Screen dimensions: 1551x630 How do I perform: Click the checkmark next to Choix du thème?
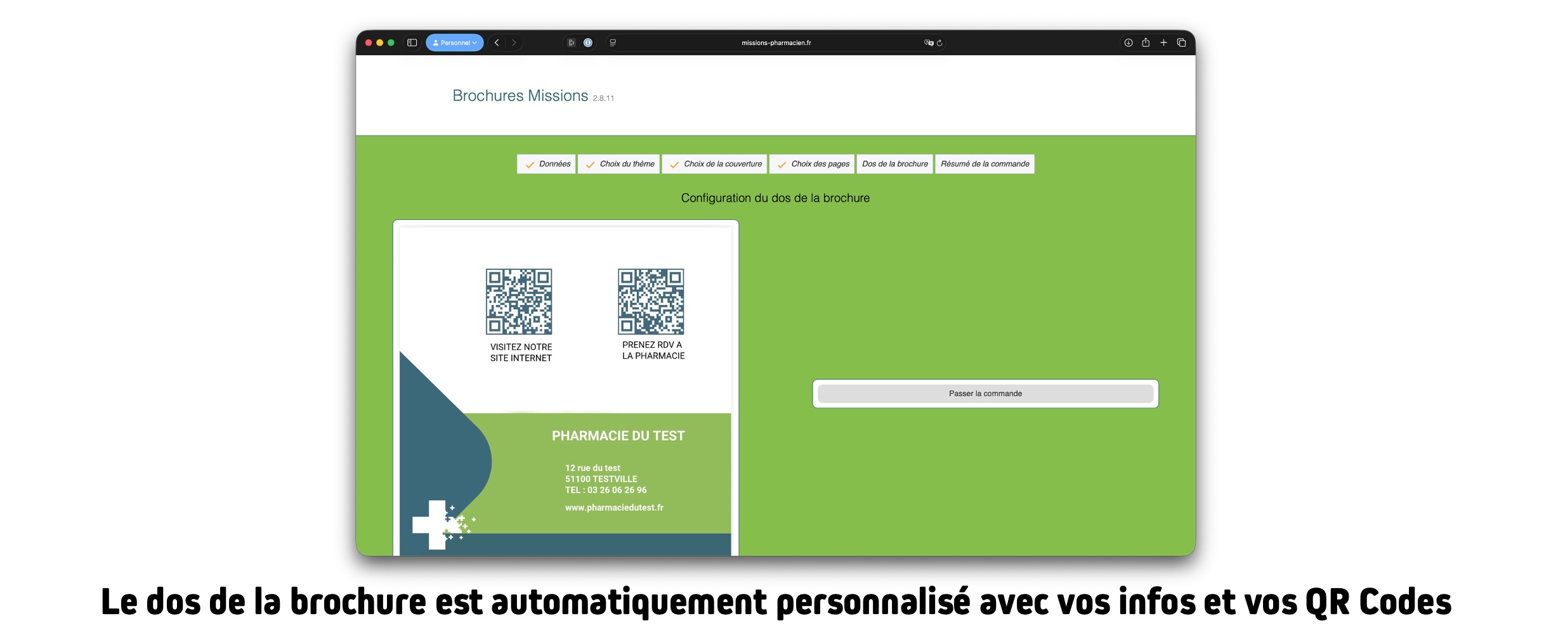[x=591, y=164]
